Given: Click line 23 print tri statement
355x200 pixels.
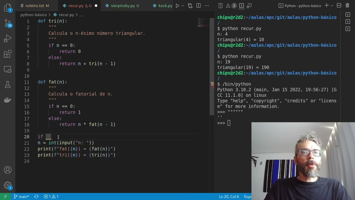Looking at the screenshot, I should coord(77,155).
